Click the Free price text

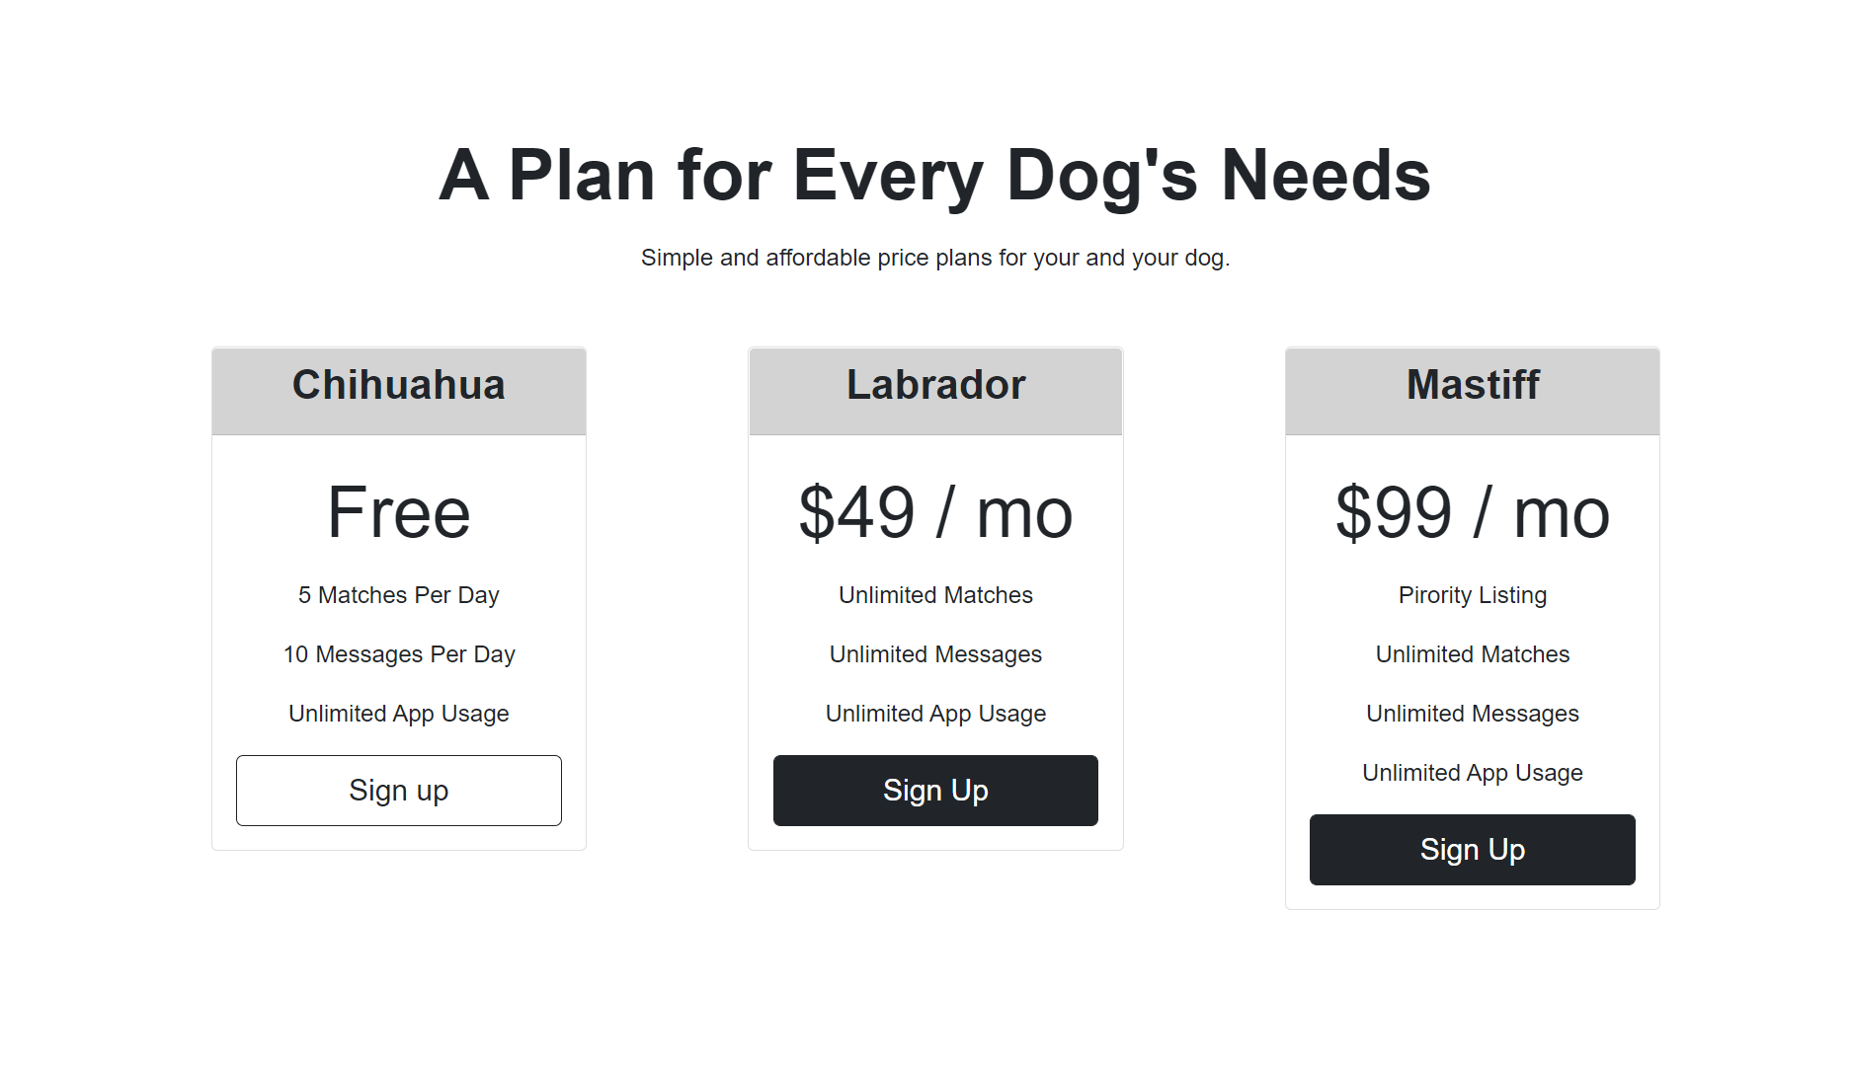pos(398,512)
